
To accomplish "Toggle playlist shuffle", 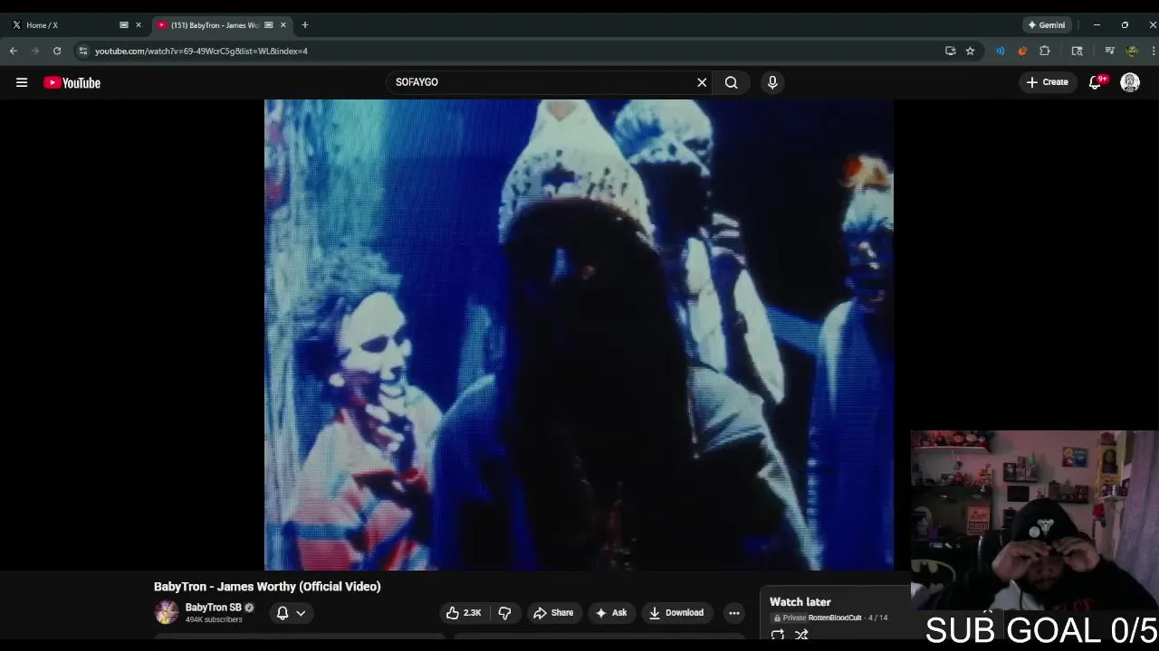I will [x=801, y=636].
